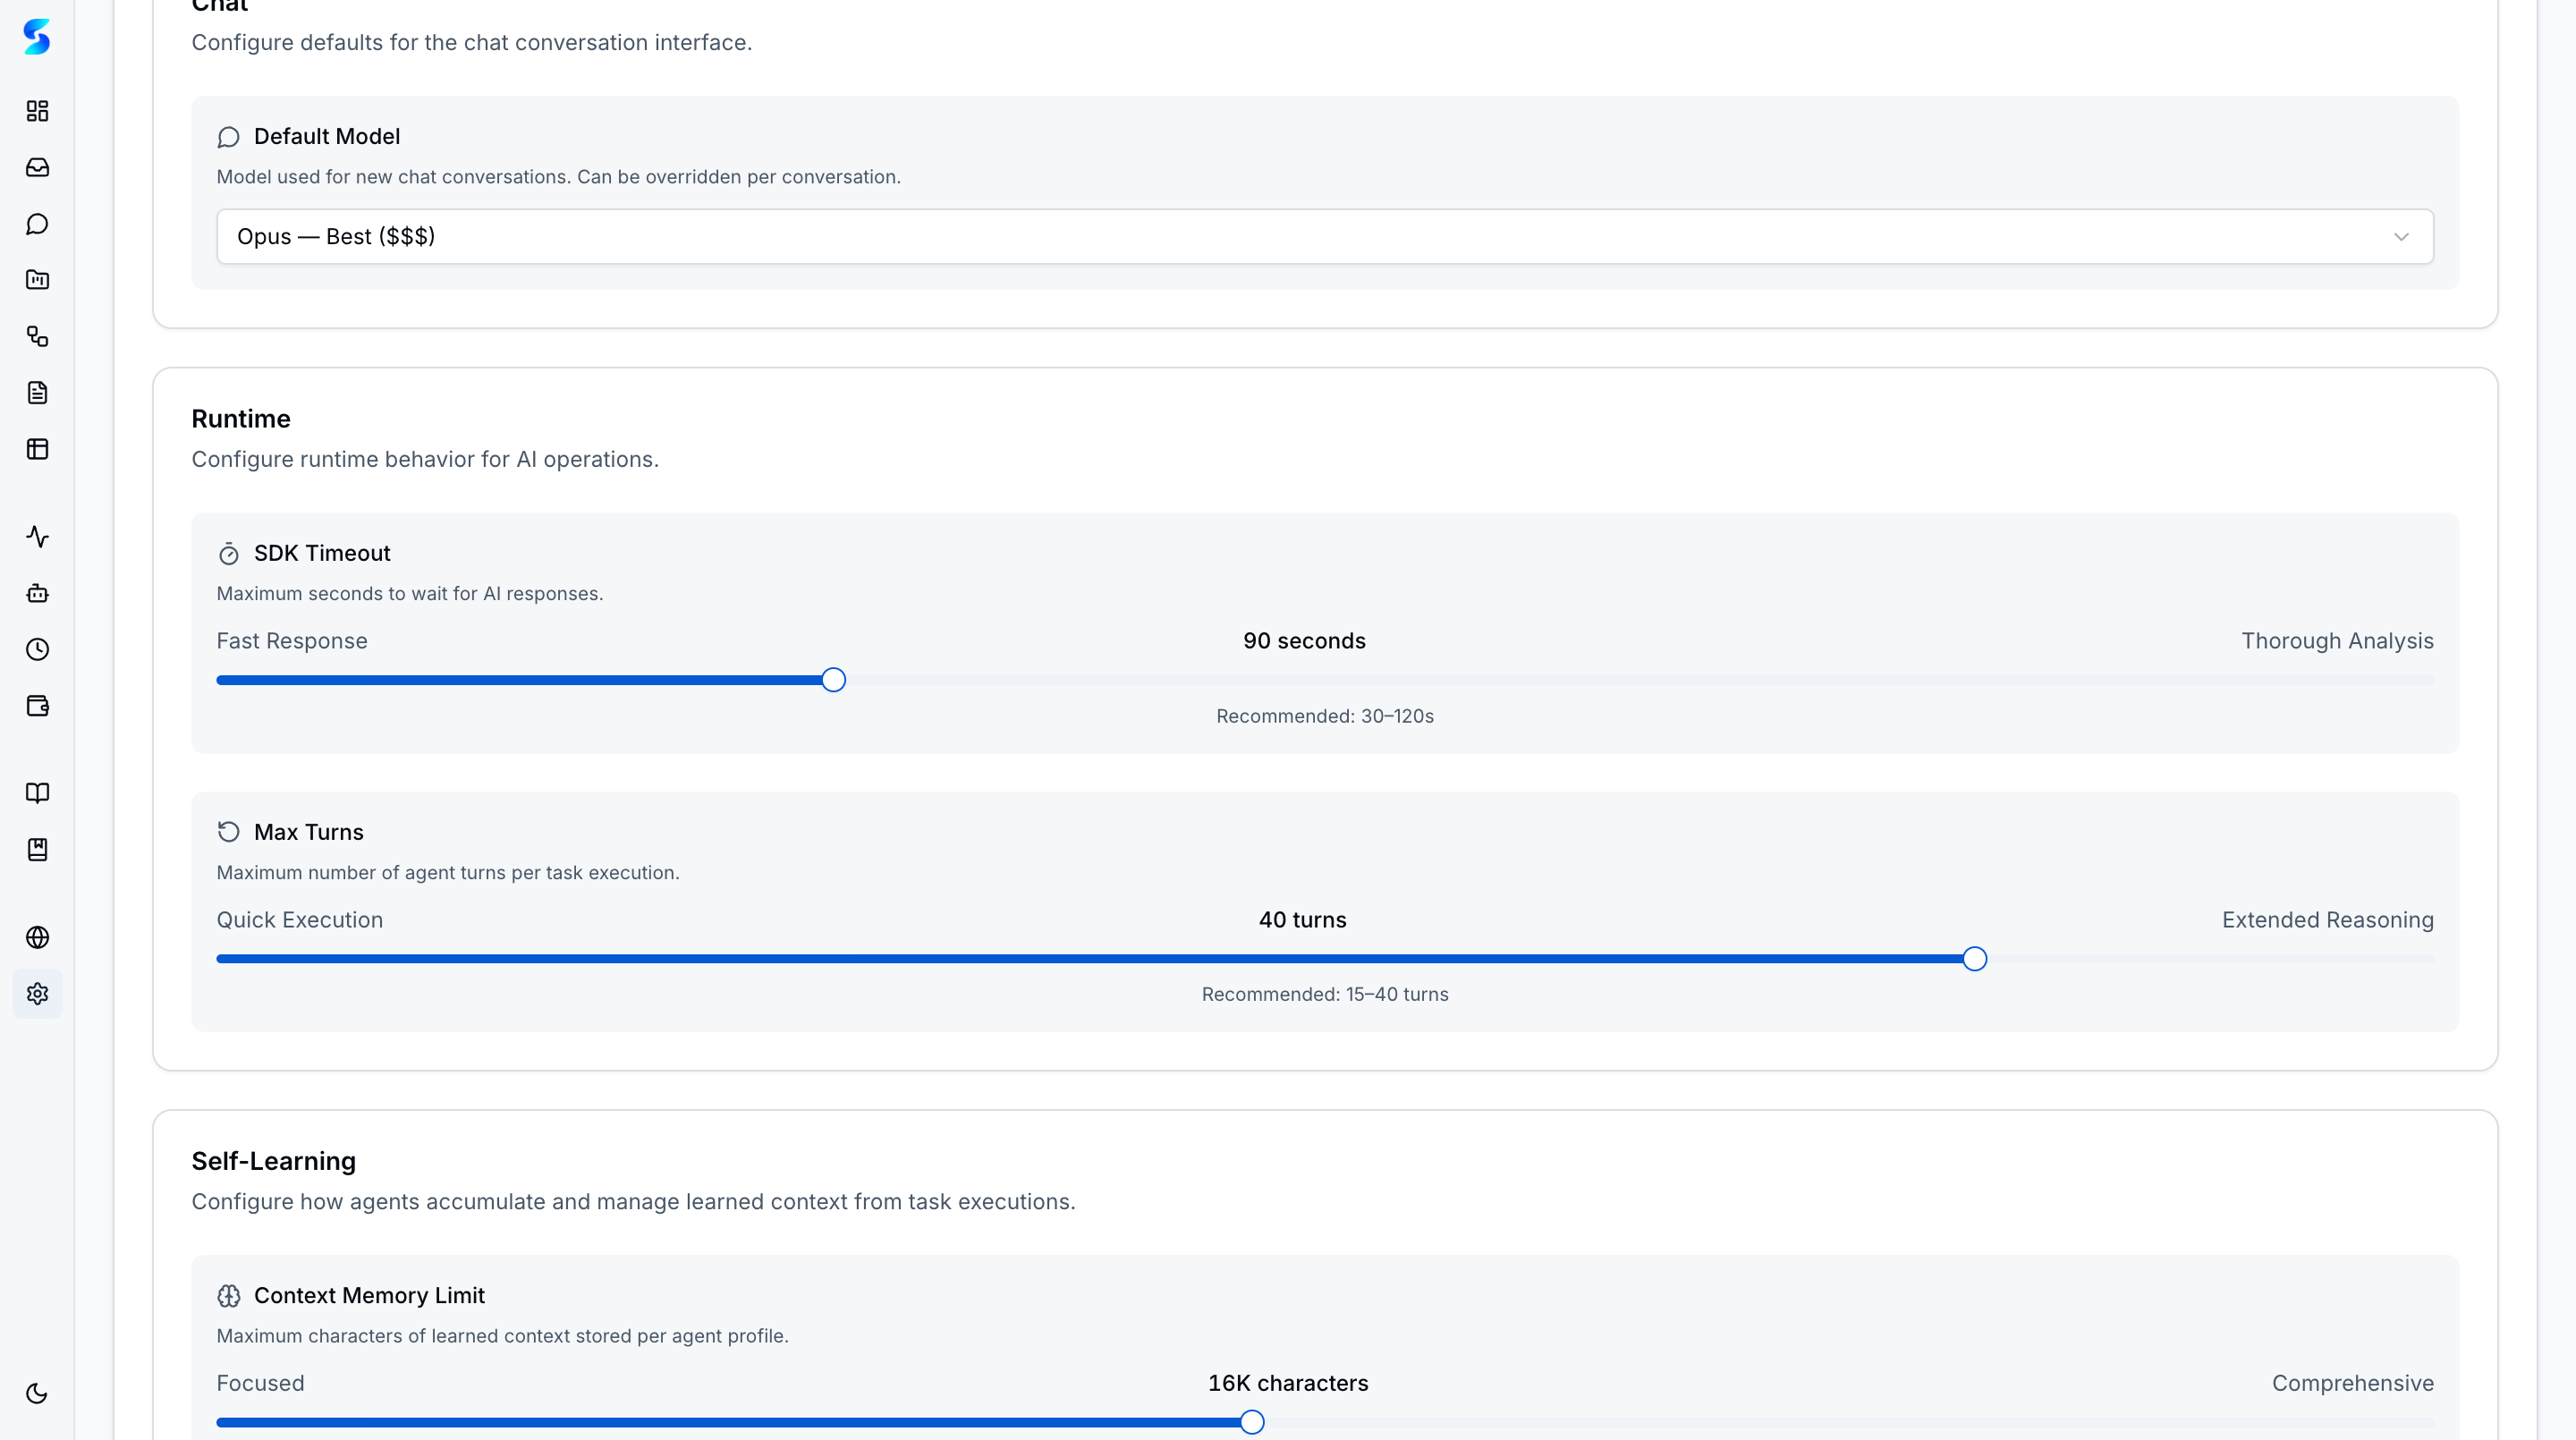Open the Projects folder section
2576x1440 pixels.
(x=37, y=280)
